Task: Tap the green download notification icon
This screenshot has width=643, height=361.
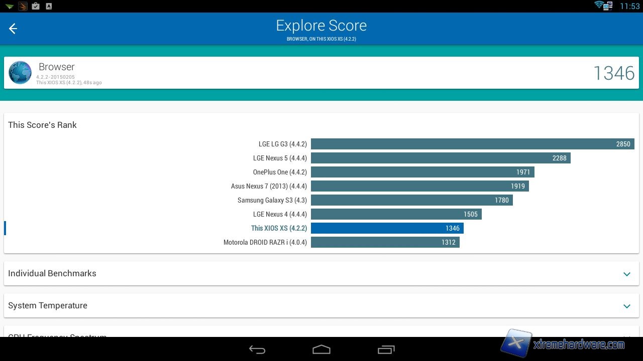Action: click(9, 7)
